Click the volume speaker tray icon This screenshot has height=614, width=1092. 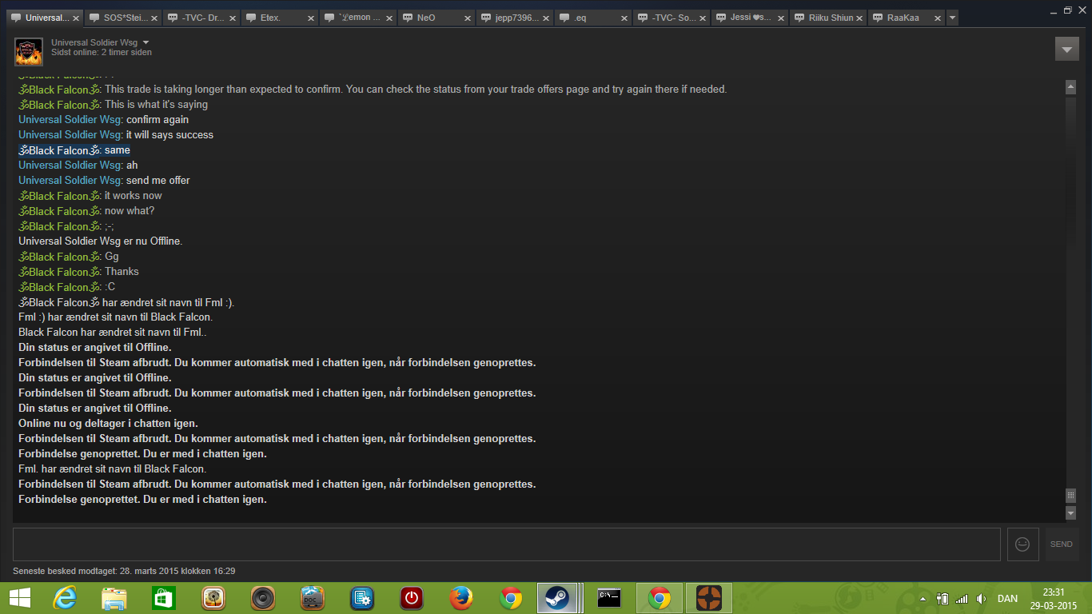pyautogui.click(x=981, y=599)
